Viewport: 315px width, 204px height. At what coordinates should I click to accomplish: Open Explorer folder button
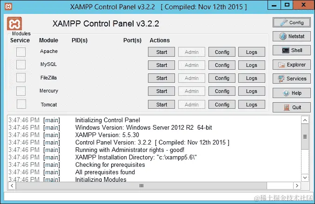click(291, 65)
